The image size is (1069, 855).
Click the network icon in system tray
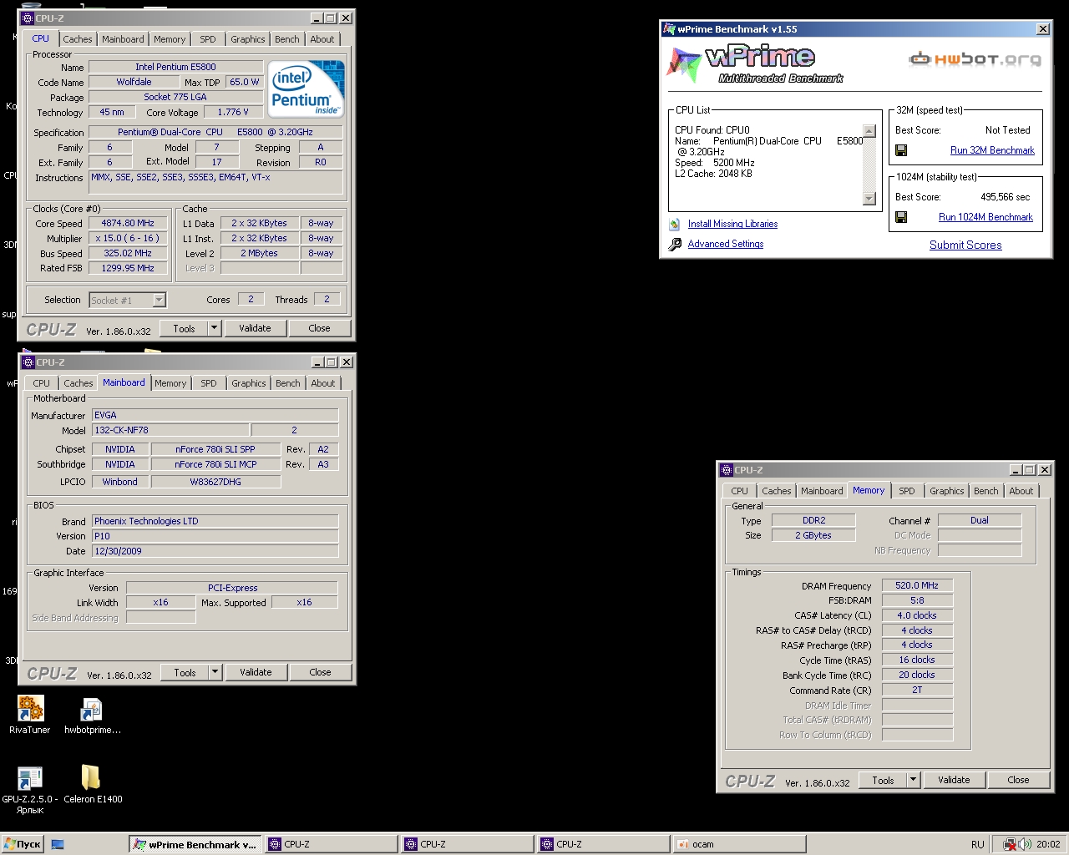click(x=1010, y=844)
